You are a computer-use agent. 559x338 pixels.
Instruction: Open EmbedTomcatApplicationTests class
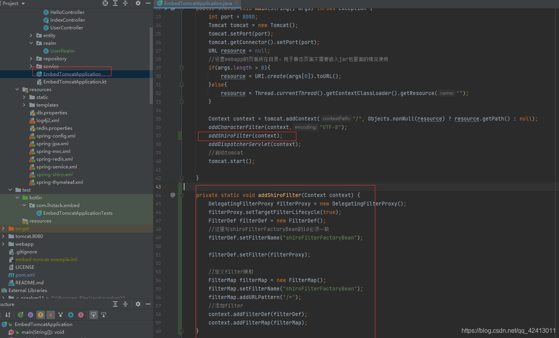click(78, 213)
